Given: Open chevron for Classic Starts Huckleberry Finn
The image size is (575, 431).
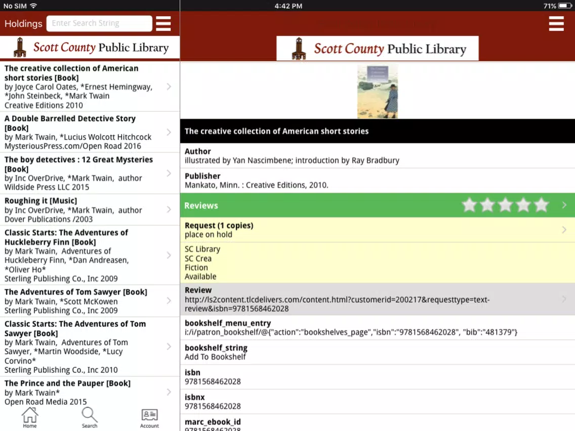Looking at the screenshot, I should [x=169, y=255].
